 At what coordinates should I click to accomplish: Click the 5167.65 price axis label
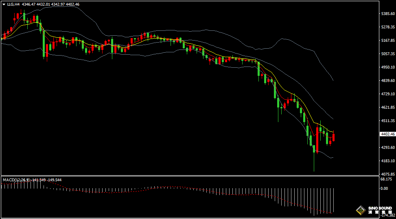click(x=387, y=41)
